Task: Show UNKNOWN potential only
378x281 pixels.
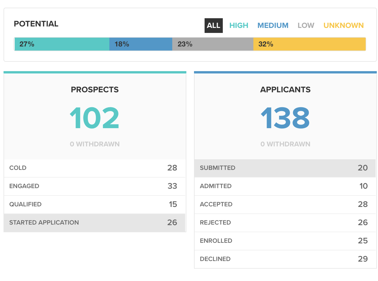Action: click(x=343, y=26)
